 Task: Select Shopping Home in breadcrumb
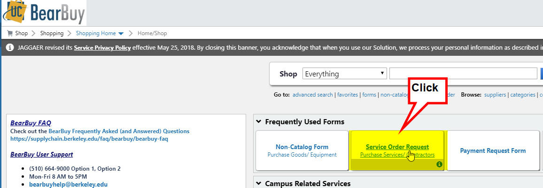(96, 33)
